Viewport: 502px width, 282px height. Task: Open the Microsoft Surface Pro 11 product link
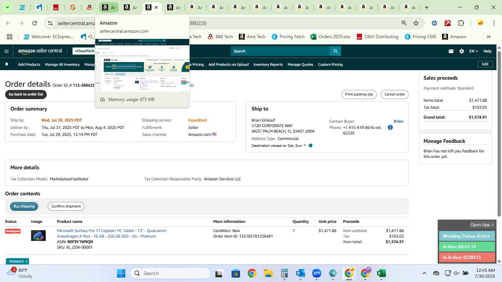pos(111,234)
